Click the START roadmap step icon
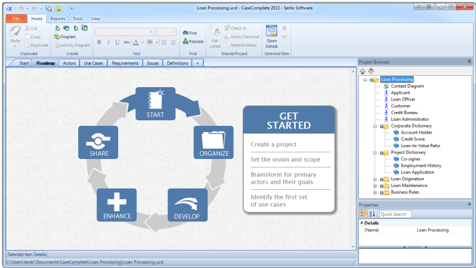The image size is (476, 268). tap(155, 104)
